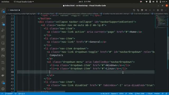Open the Source Control view
169x95 pixels.
[x=3, y=24]
